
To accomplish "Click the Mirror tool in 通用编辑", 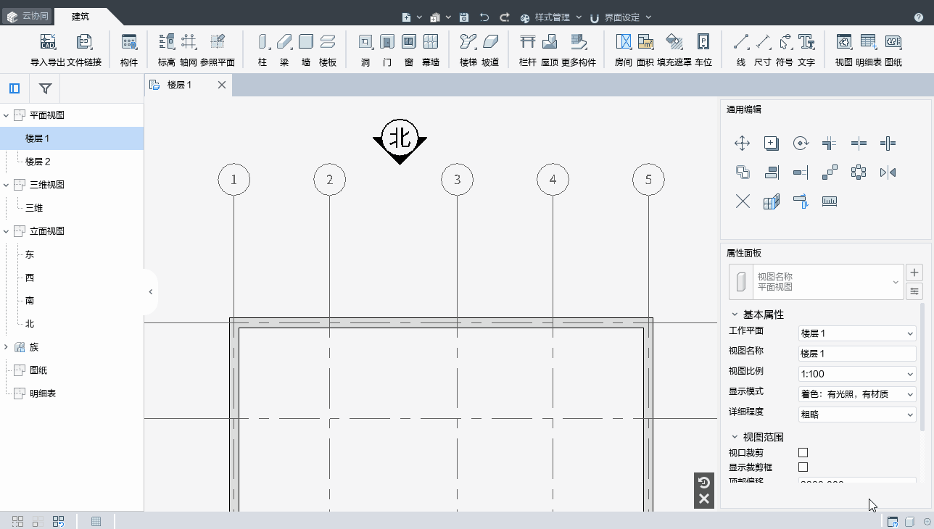I will (x=888, y=172).
